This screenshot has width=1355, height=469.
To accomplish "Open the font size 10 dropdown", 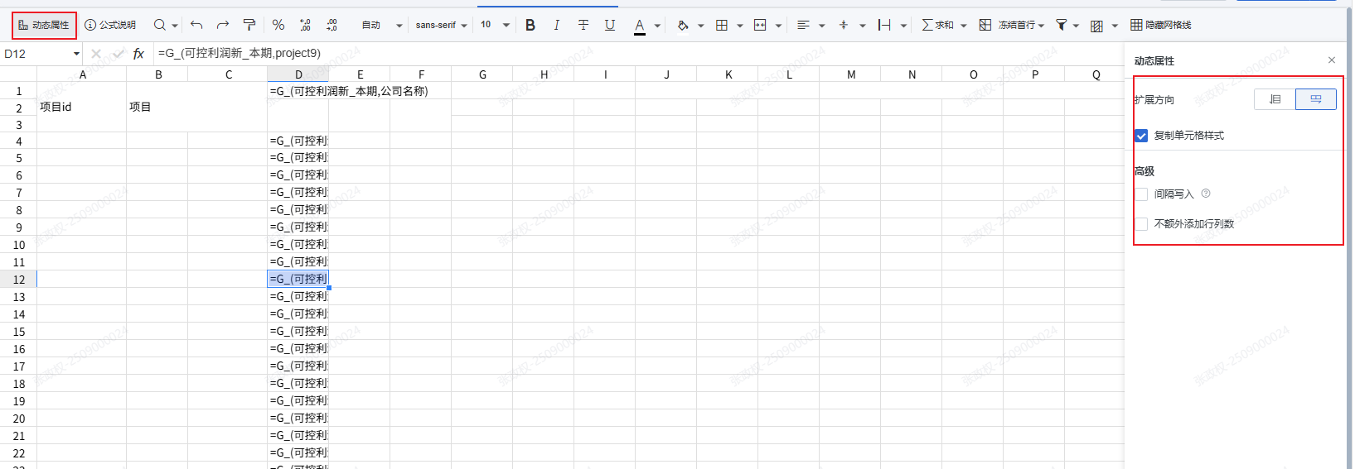I will tap(495, 25).
